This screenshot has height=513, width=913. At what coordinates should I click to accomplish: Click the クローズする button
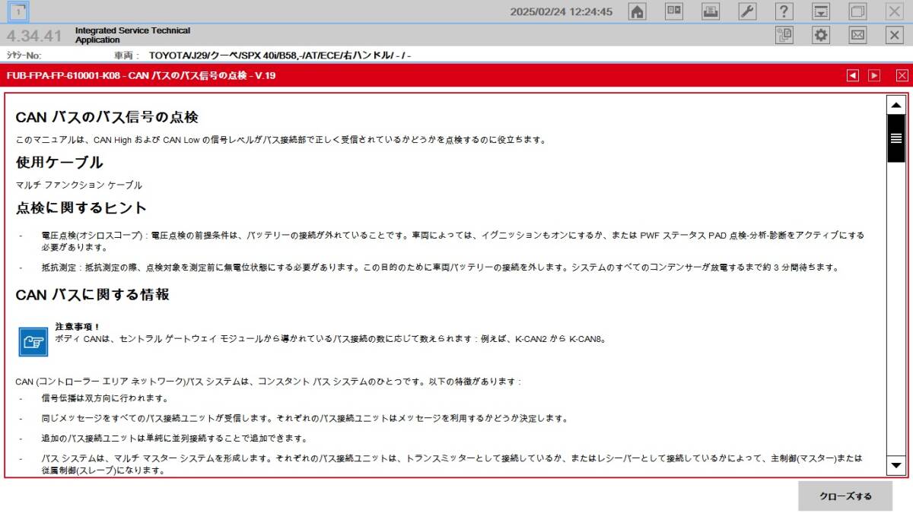[x=845, y=496]
